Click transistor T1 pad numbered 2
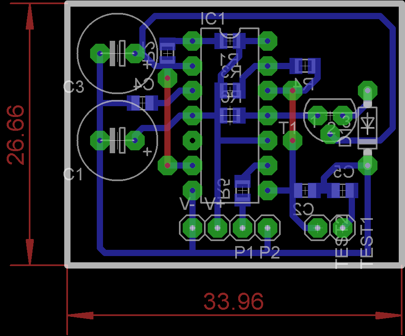405x336 pixels. tap(330, 134)
